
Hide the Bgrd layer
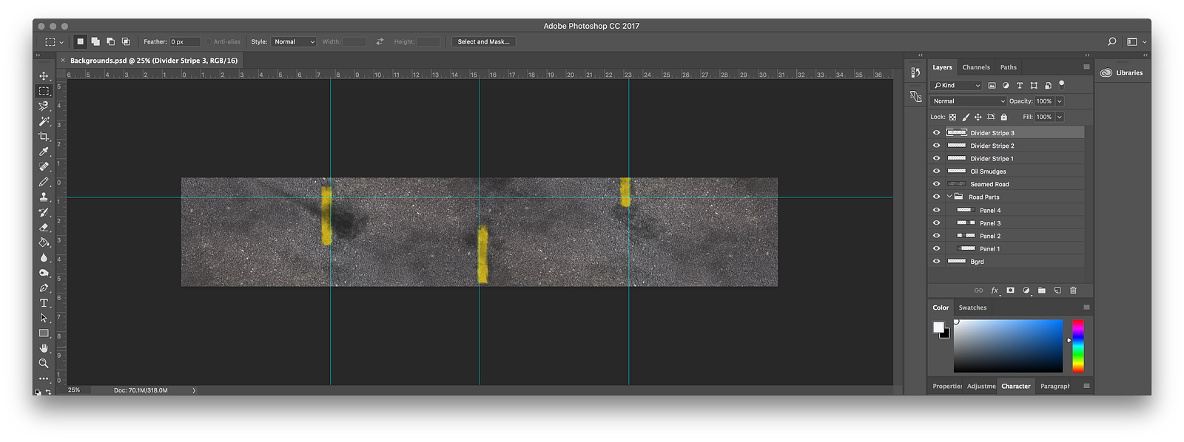(936, 262)
